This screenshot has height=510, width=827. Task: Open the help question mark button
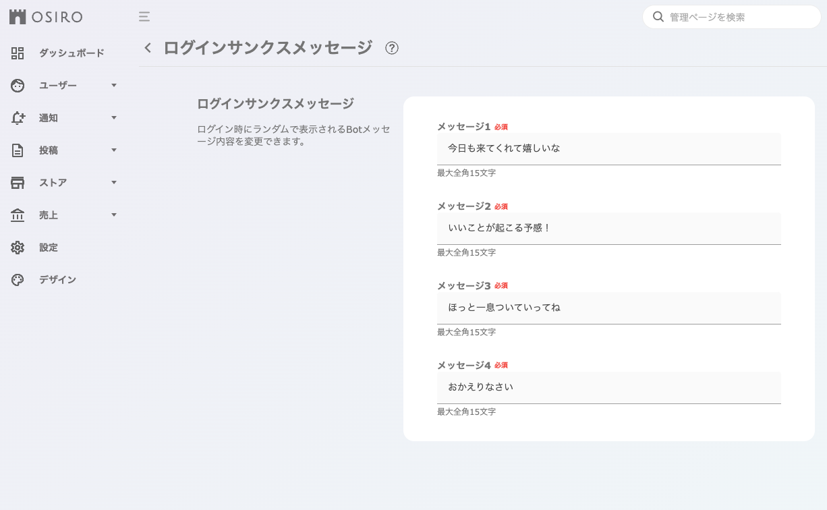(392, 48)
